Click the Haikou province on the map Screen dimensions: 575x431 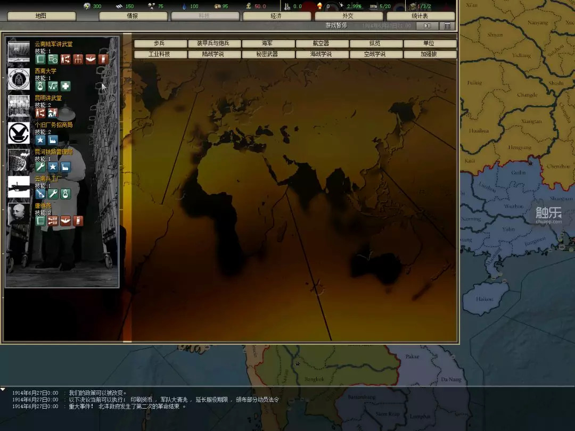pos(485,299)
